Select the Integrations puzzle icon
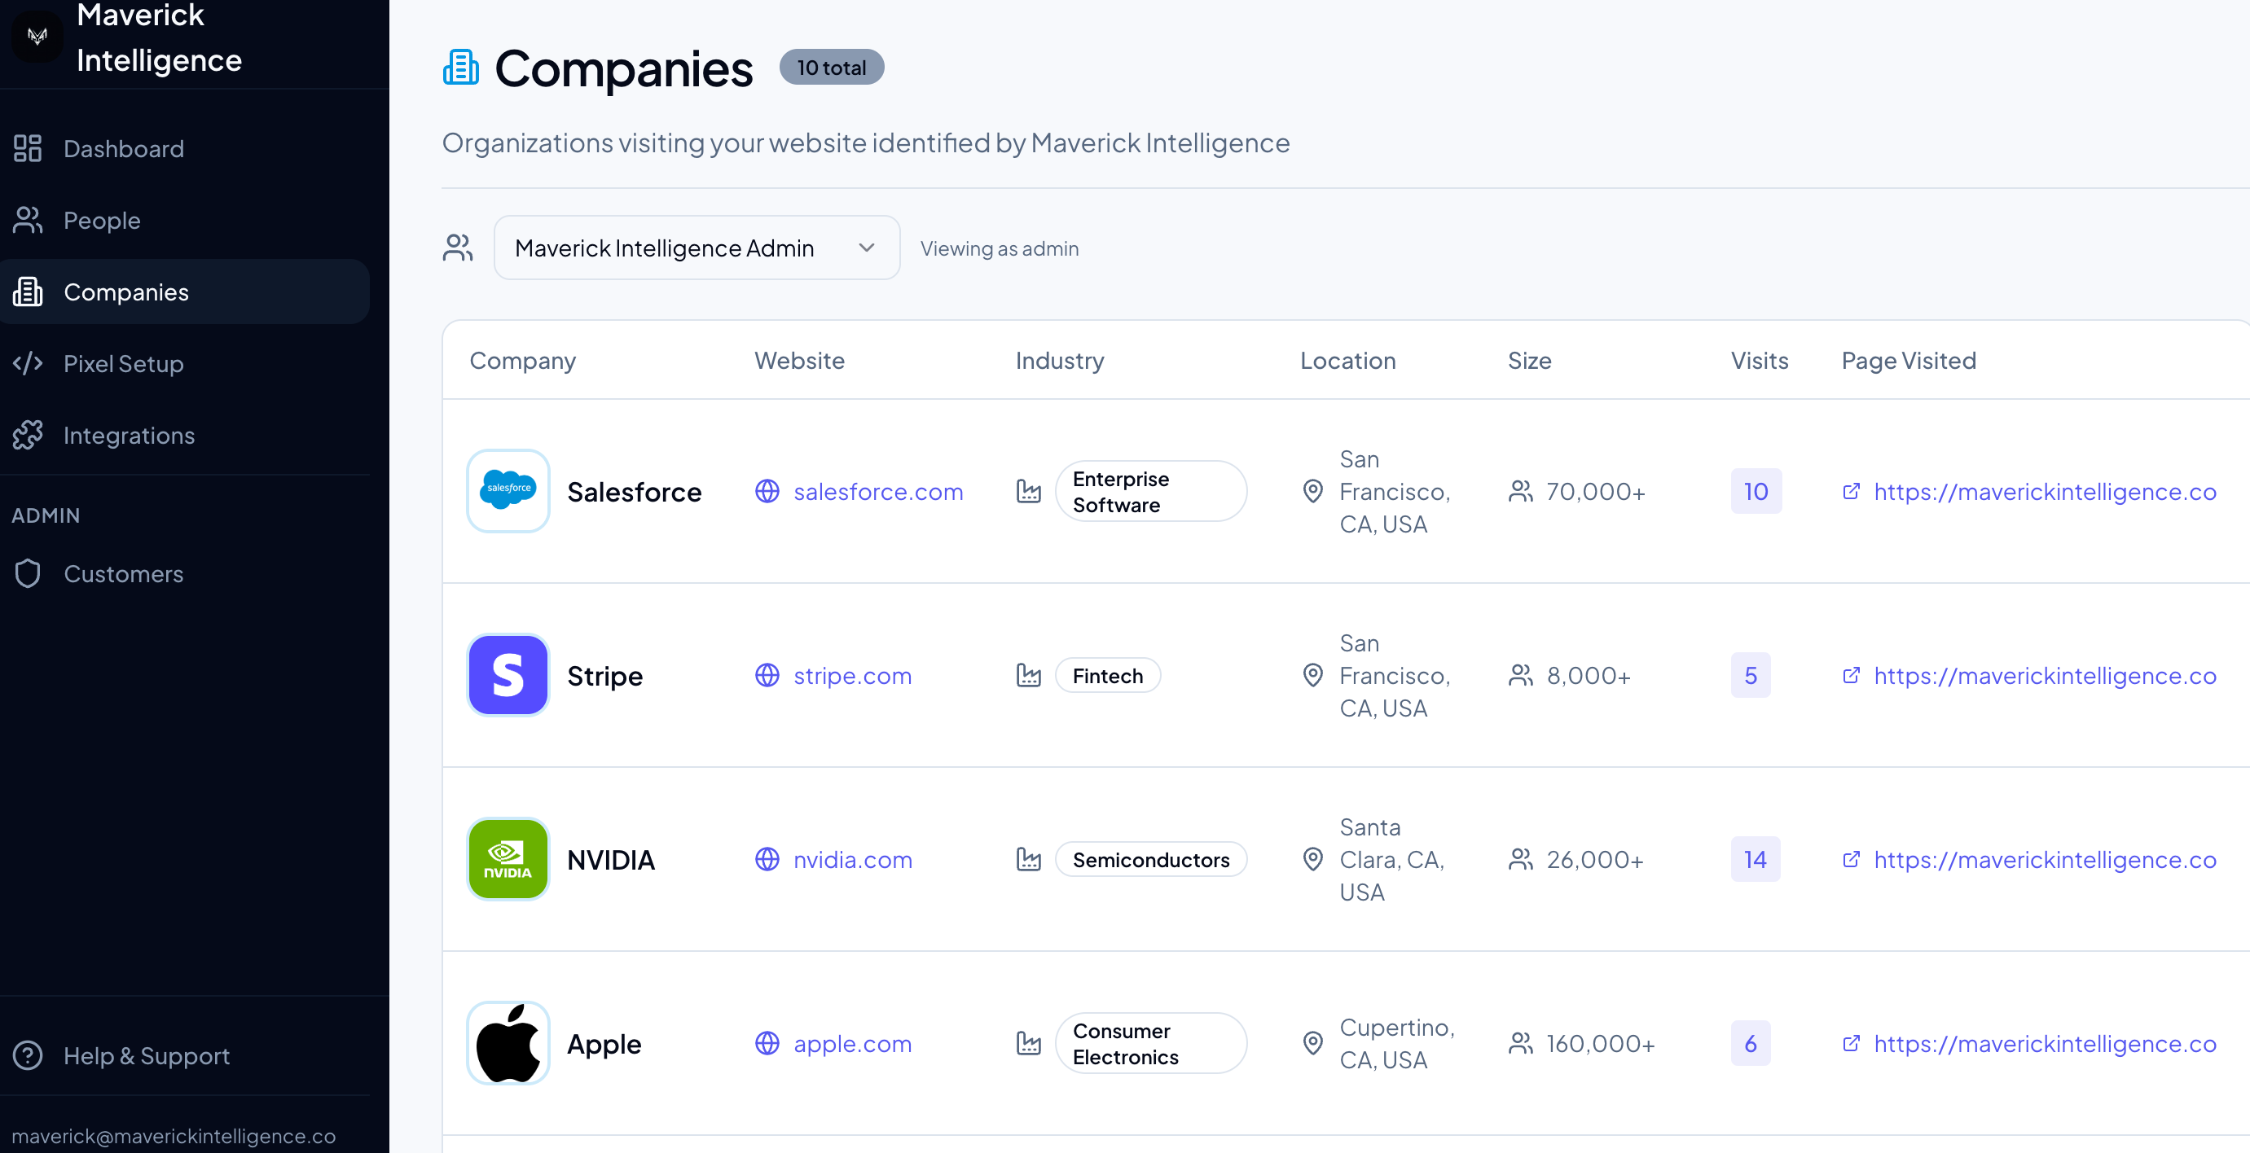Screen dimensions: 2250x1153 coord(28,435)
